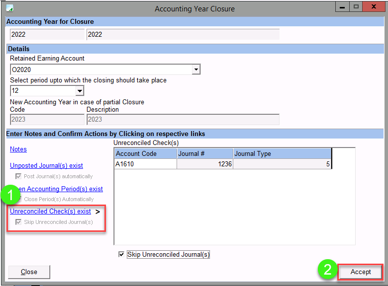Toggle Post Journal(s) automatically checkbox
This screenshot has width=388, height=286.
(19, 176)
